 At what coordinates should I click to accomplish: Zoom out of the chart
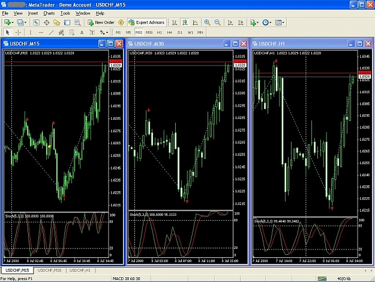coord(217,22)
